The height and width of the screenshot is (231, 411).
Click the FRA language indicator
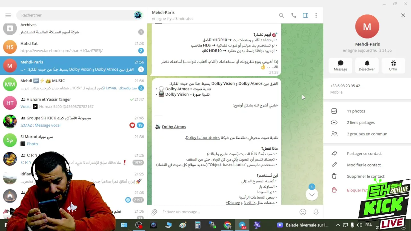point(369,225)
